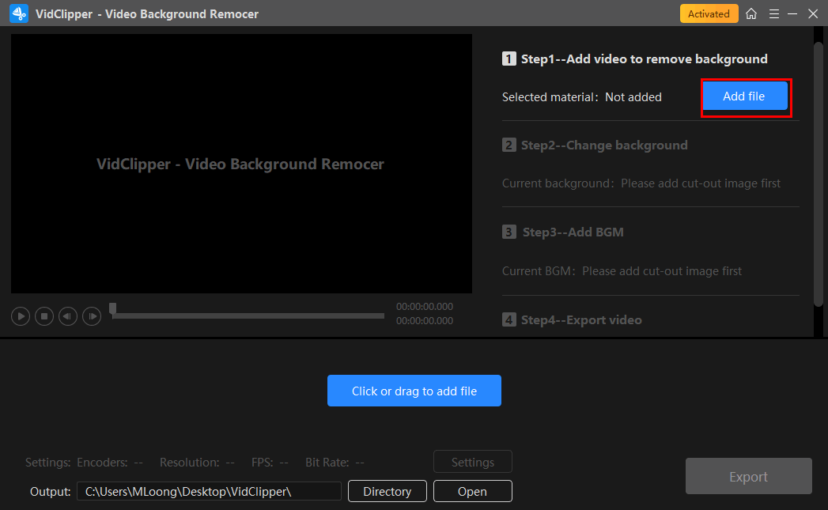This screenshot has width=828, height=510.
Task: Minimize the VidClipper window
Action: point(792,13)
